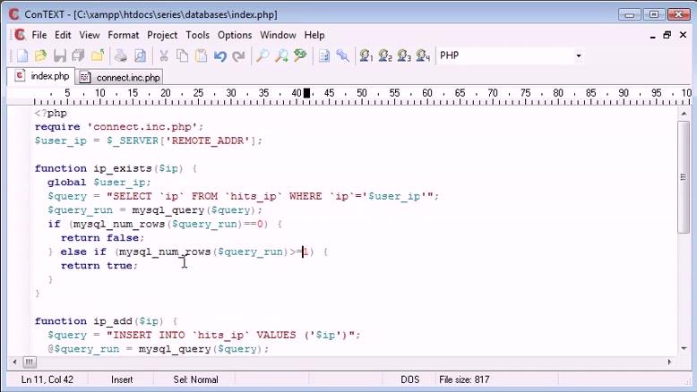This screenshot has width=697, height=392.
Task: Click the 'Ln 11, Col 42' status entry
Action: point(47,379)
